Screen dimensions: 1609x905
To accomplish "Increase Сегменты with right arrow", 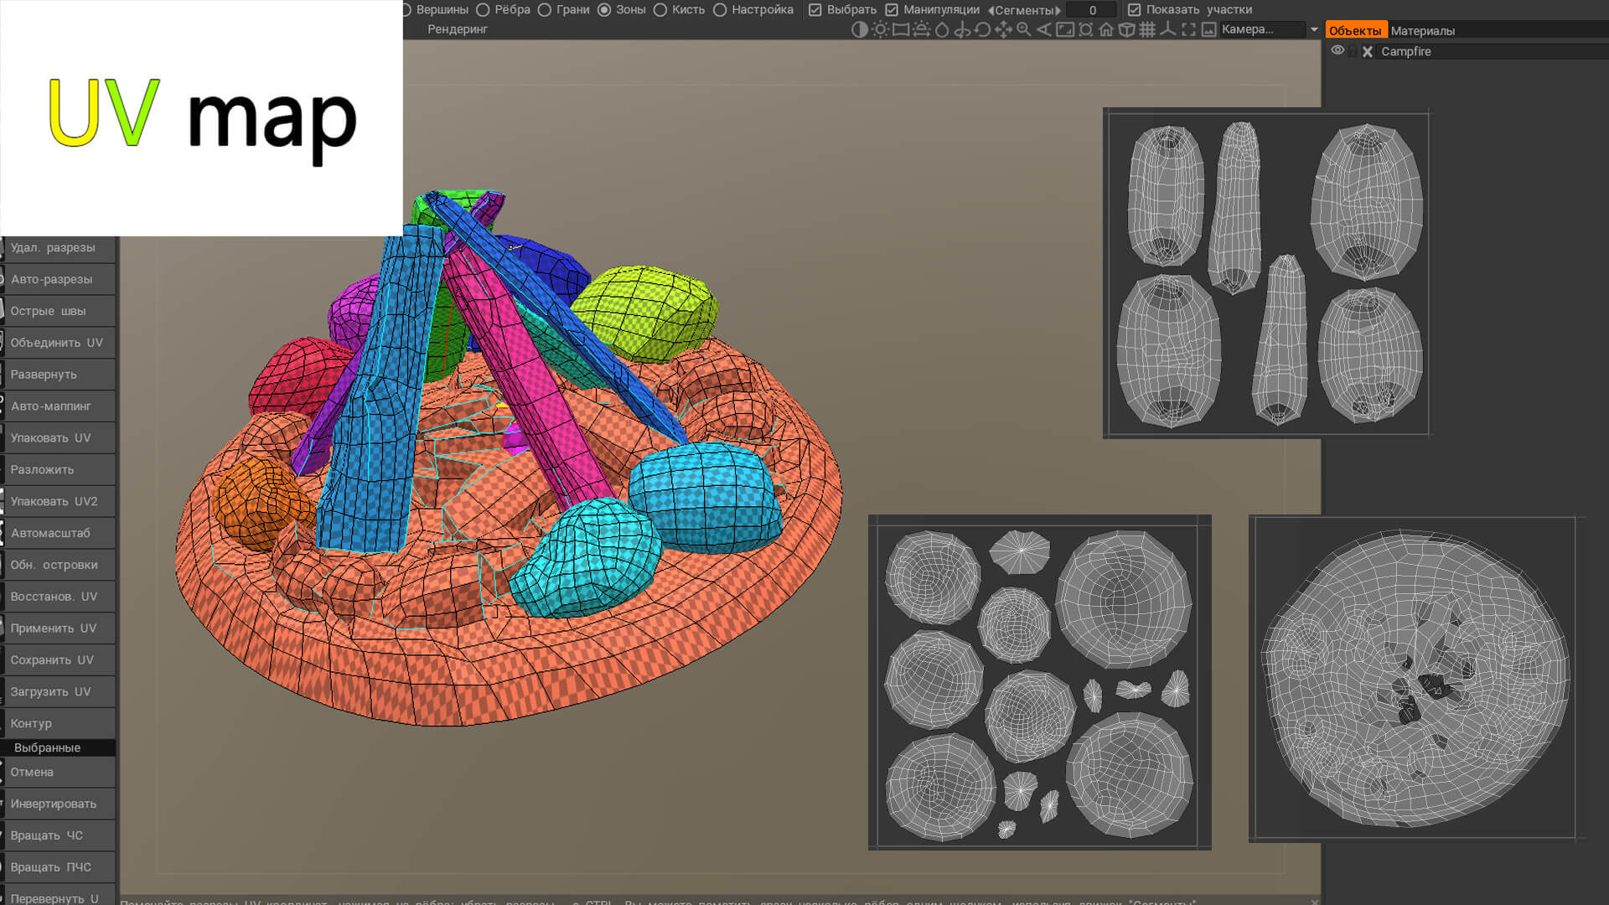I will click(1058, 10).
